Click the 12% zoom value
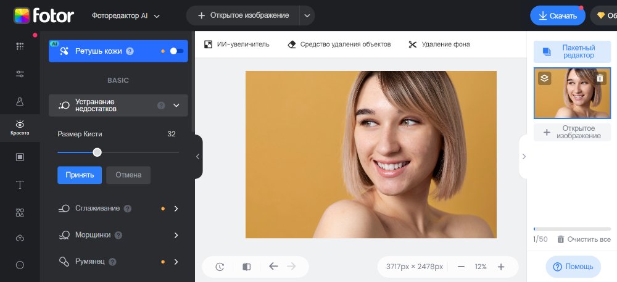Viewport: 617px width, 282px height. [481, 267]
